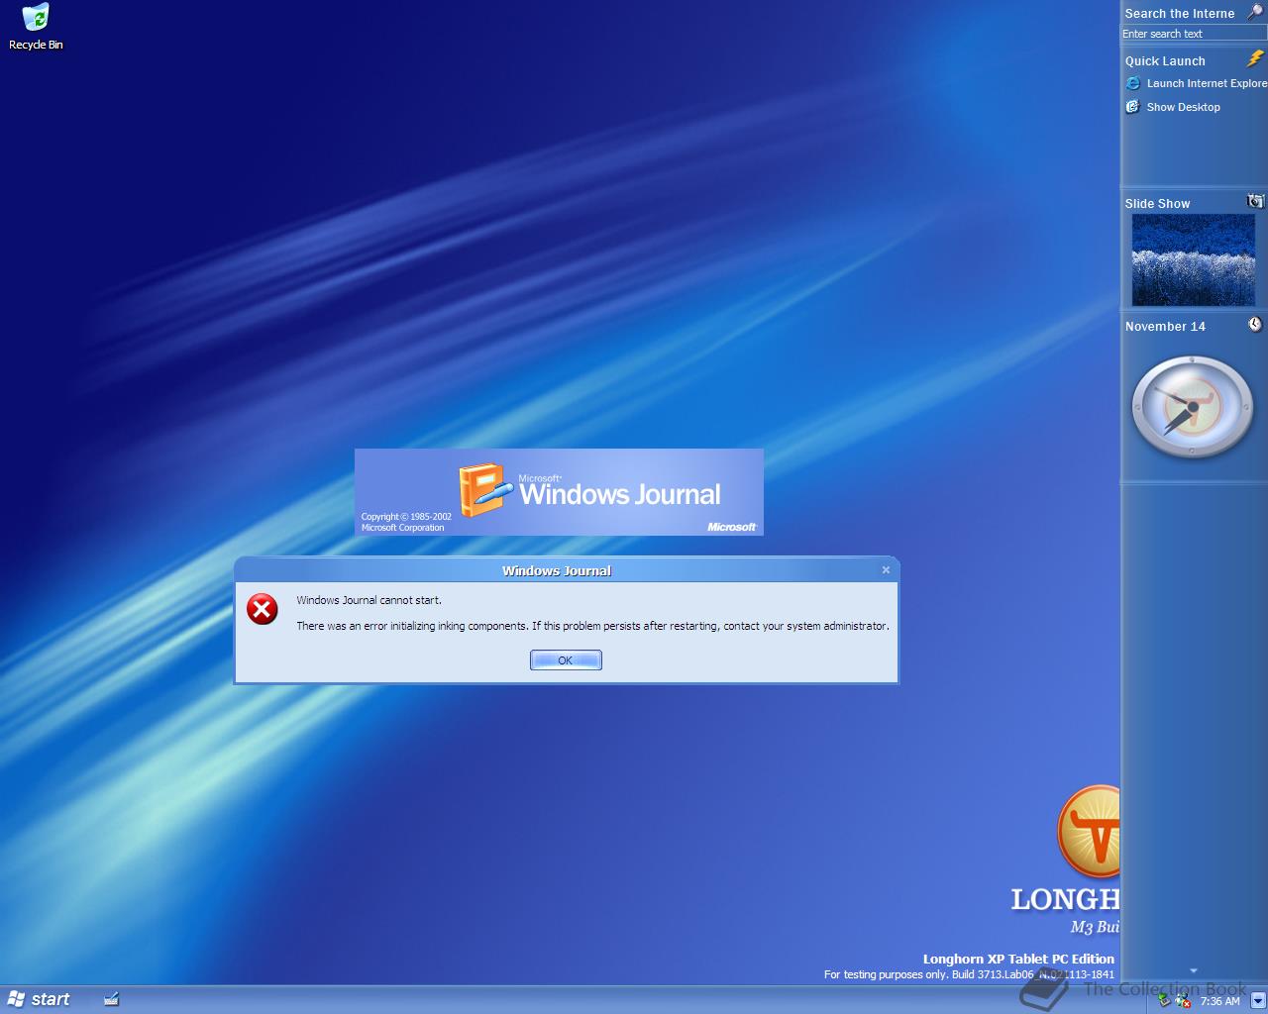Close the Windows Journal error dialog
The image size is (1268, 1014).
(x=886, y=569)
